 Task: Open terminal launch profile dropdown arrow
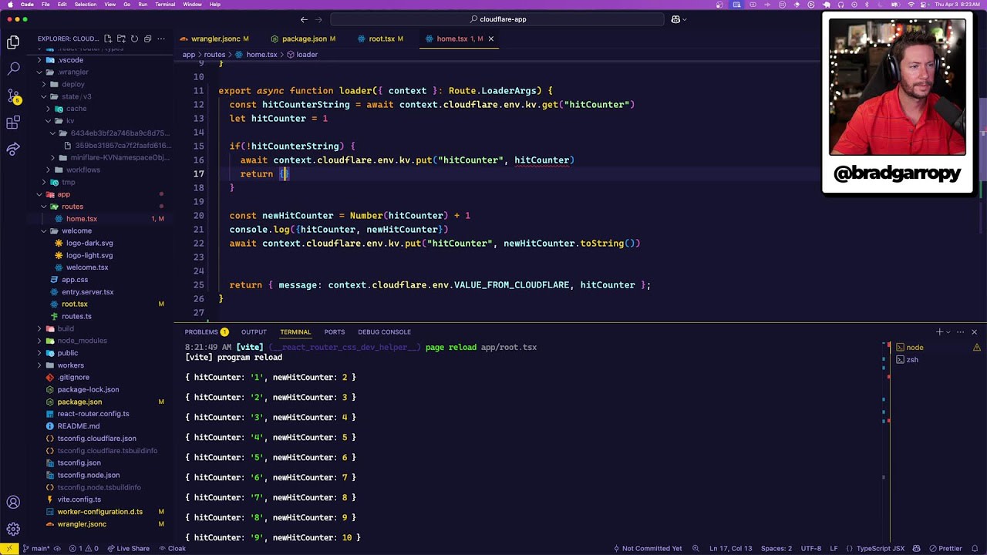[x=948, y=332]
